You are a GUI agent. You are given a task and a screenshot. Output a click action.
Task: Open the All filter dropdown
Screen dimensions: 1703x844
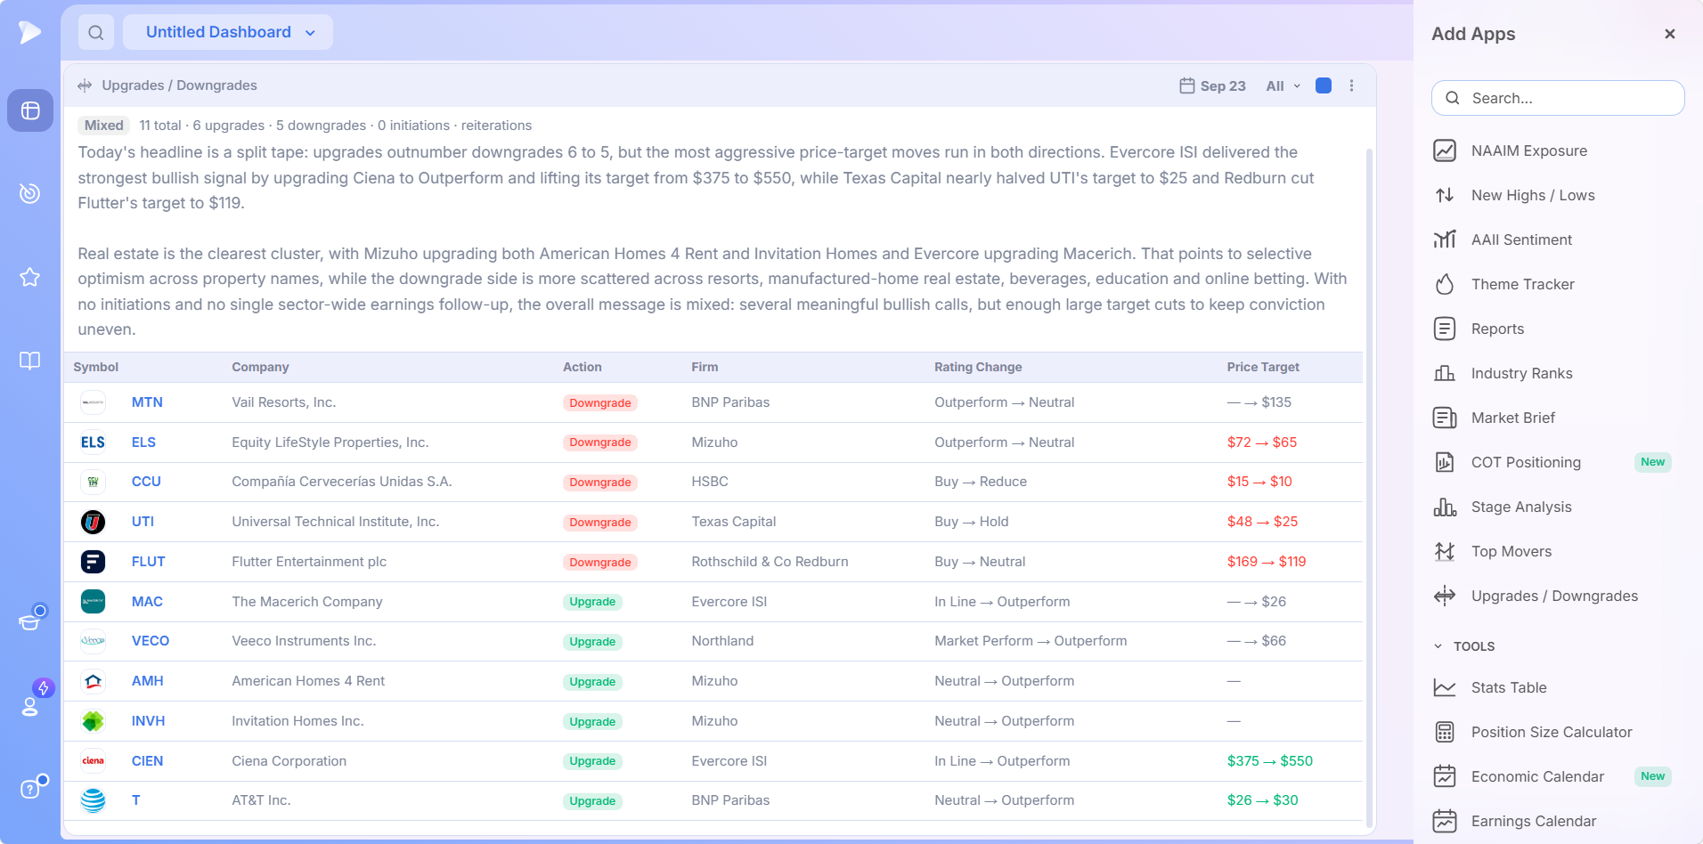coord(1283,85)
